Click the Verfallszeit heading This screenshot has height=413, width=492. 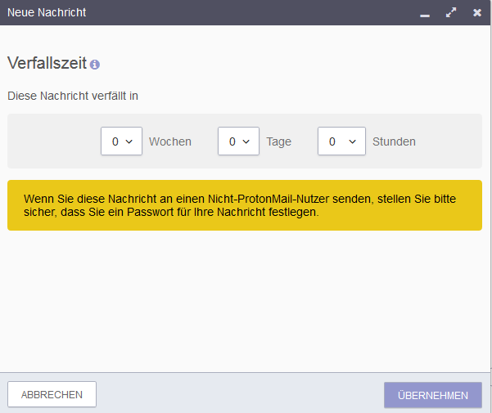click(x=47, y=63)
